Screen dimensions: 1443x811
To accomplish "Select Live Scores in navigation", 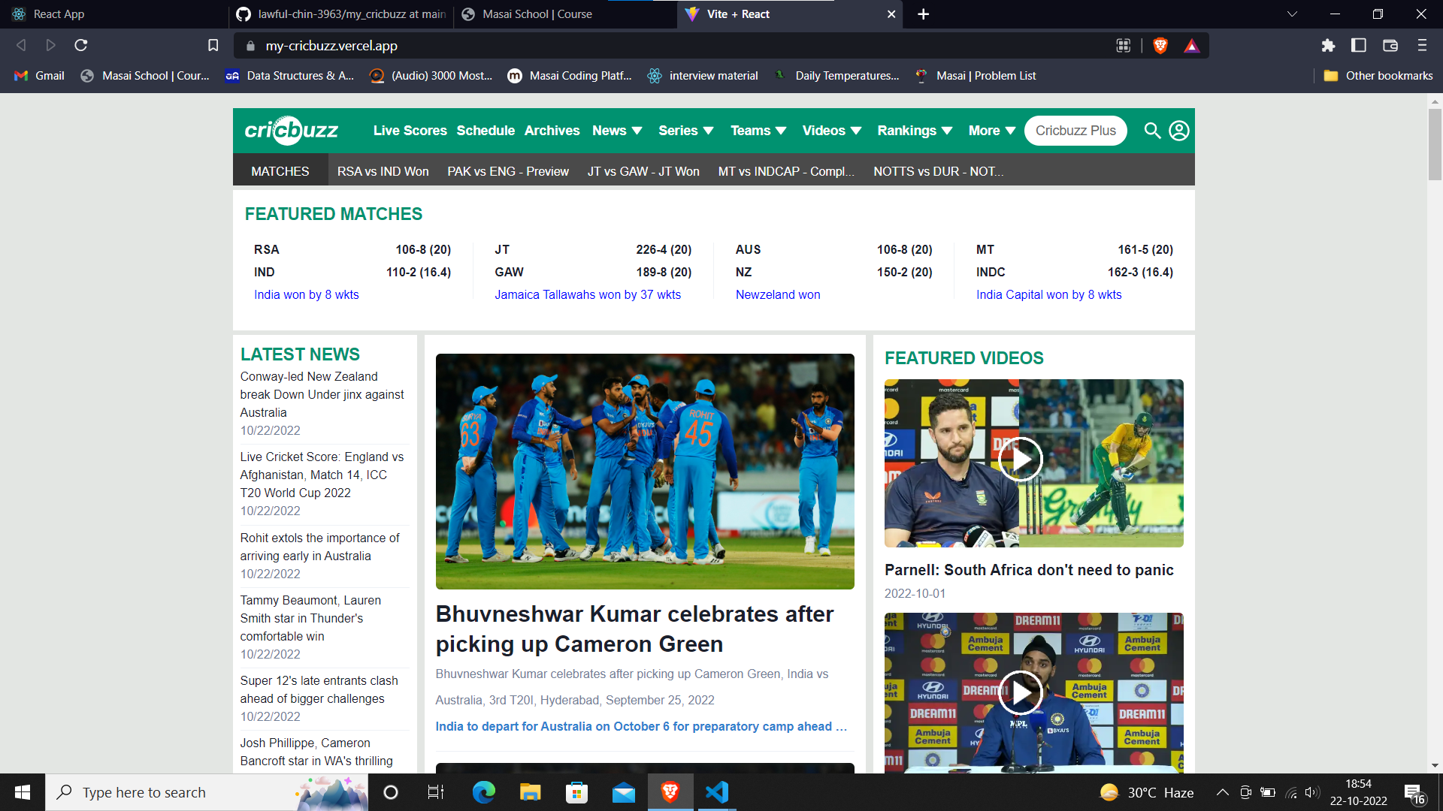I will click(x=410, y=131).
